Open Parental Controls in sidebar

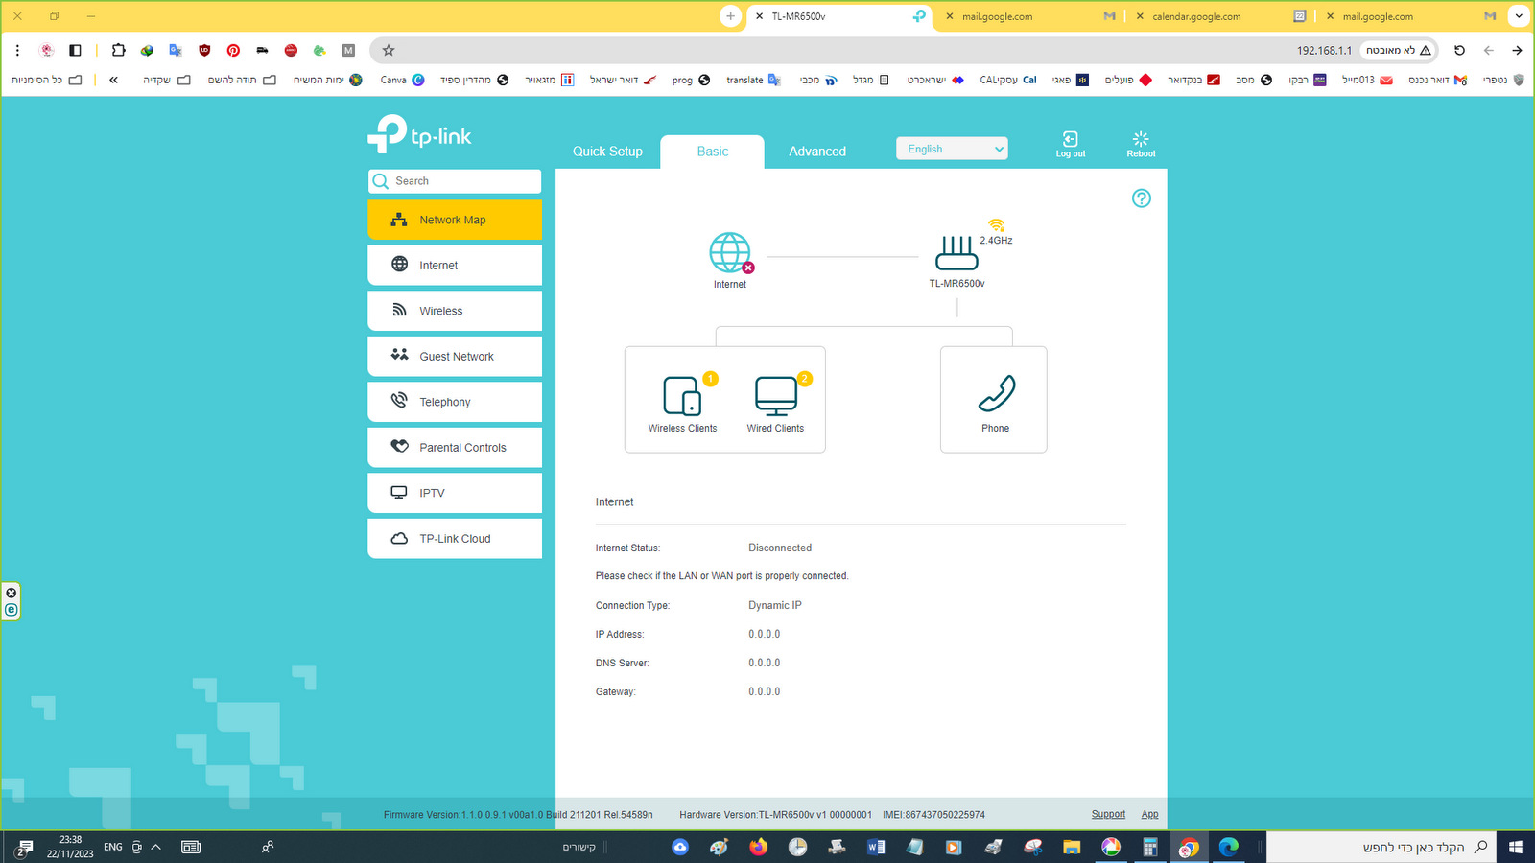click(x=455, y=448)
